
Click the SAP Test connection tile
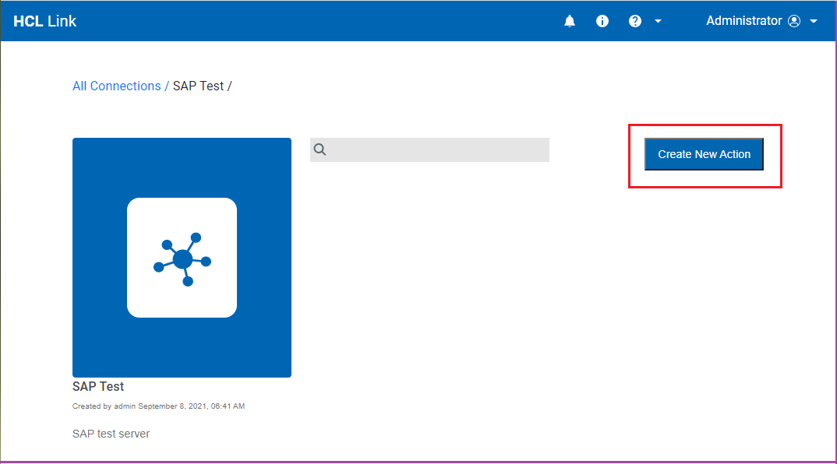coord(182,258)
